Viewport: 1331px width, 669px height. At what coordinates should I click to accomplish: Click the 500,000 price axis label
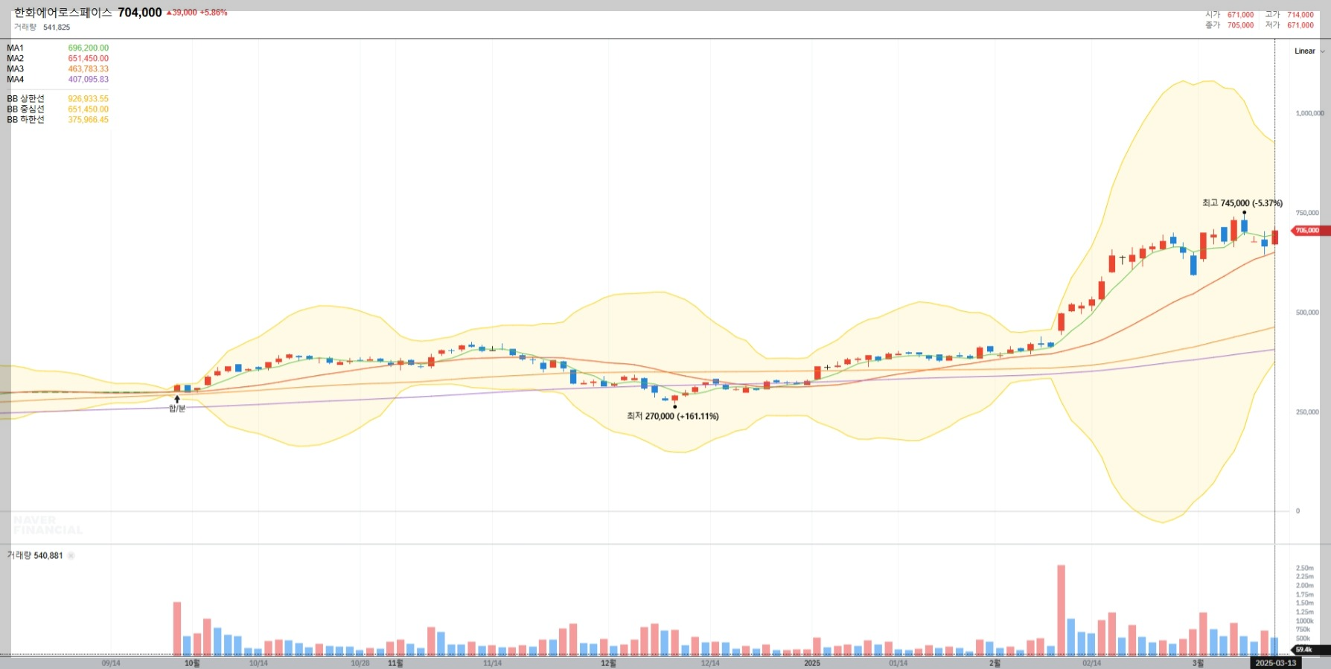[x=1307, y=313]
